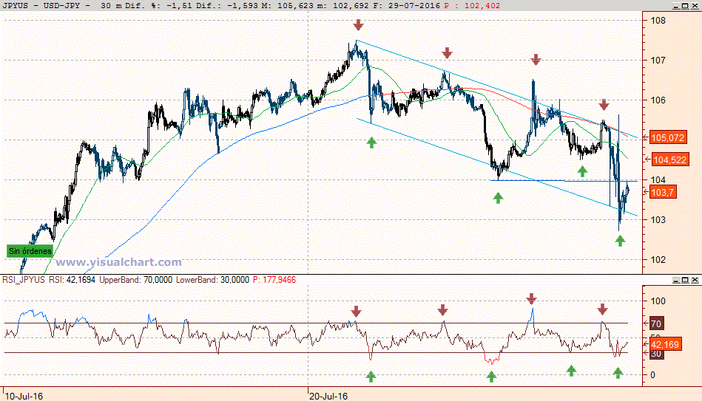Image resolution: width=702 pixels, height=401 pixels.
Task: Close the RSI_JPYUS indicator panel
Action: pos(695,280)
